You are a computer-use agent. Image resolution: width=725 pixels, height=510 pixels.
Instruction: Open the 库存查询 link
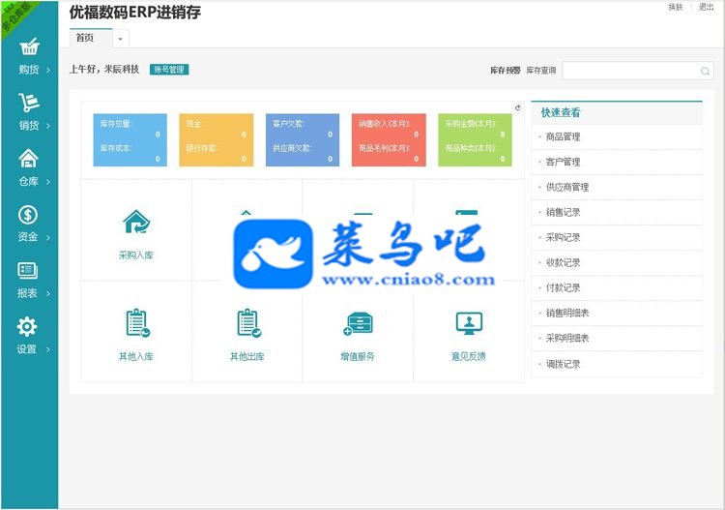click(x=541, y=71)
